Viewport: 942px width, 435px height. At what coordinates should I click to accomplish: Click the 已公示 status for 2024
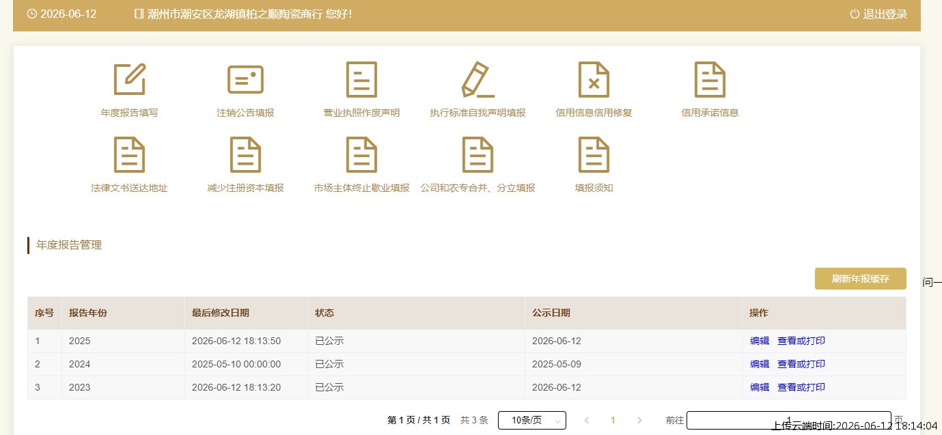pyautogui.click(x=329, y=364)
